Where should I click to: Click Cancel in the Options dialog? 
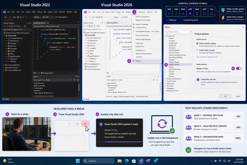238,96
